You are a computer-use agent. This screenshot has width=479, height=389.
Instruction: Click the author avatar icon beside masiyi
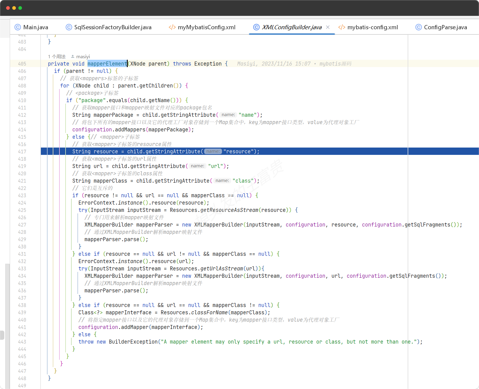73,56
